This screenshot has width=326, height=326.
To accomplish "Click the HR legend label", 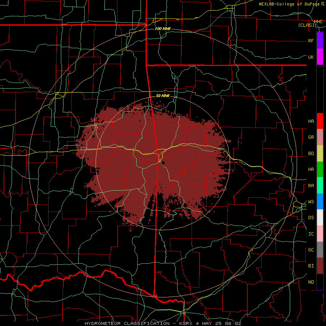I will [x=311, y=169].
